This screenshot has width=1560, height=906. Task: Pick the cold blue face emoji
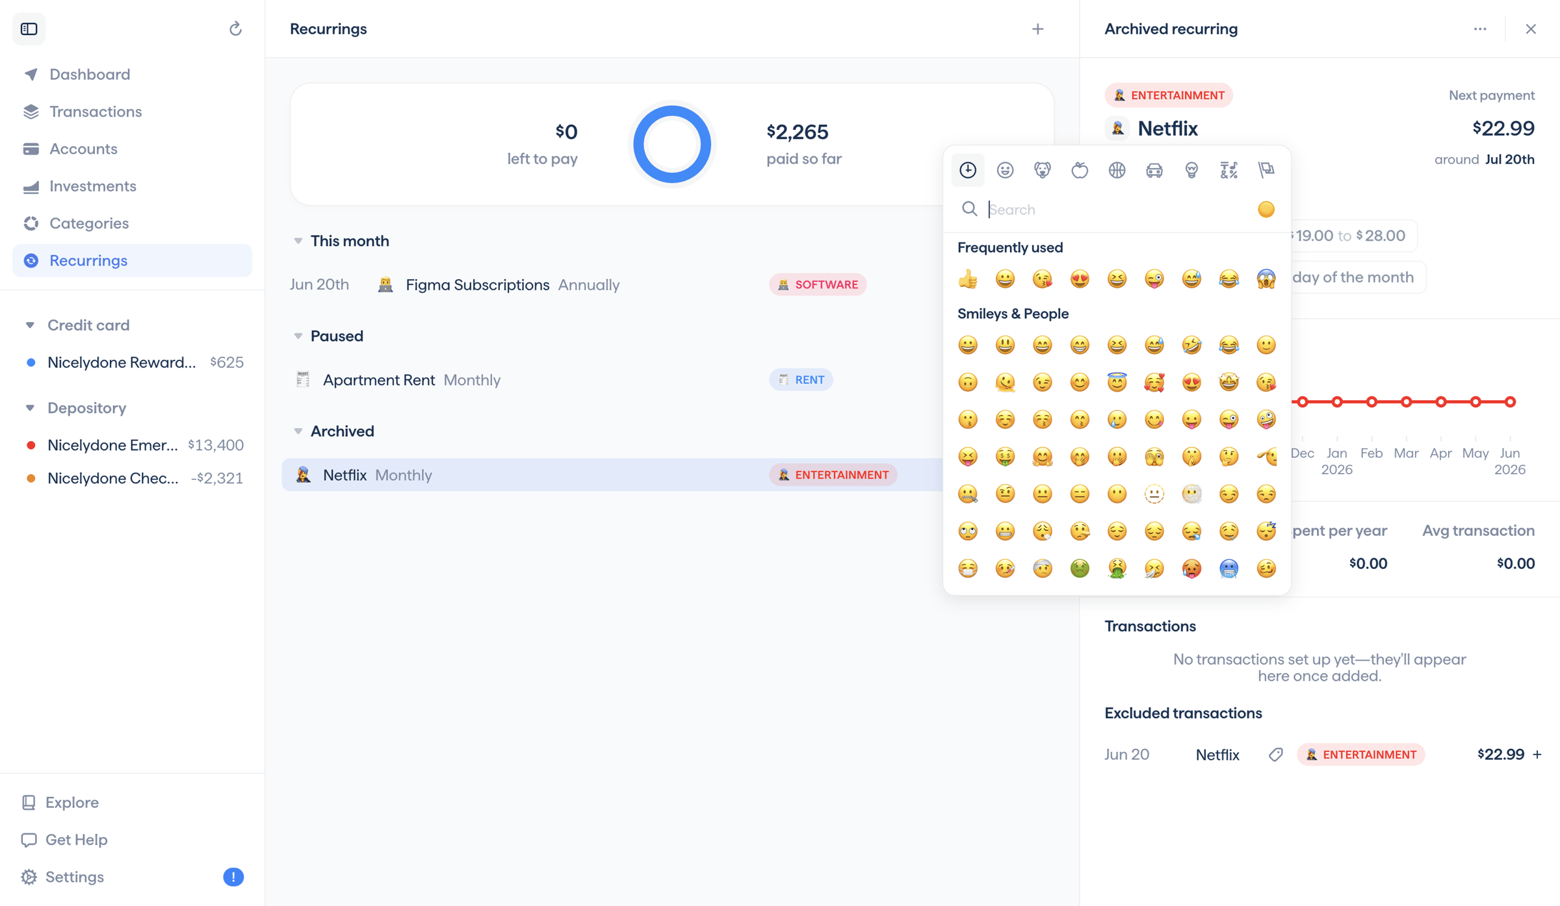pos(1228,568)
